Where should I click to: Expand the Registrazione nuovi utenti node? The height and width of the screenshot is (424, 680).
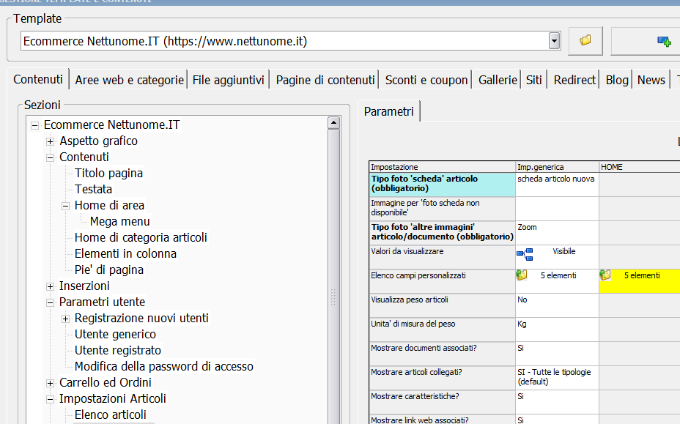tap(65, 319)
